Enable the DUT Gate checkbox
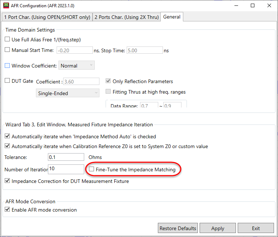Image resolution: width=278 pixels, height=237 pixels. coord(7,81)
